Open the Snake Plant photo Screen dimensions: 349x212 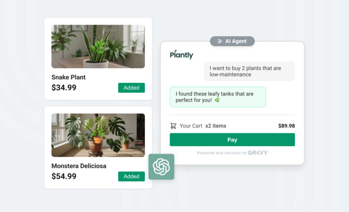pyautogui.click(x=98, y=46)
